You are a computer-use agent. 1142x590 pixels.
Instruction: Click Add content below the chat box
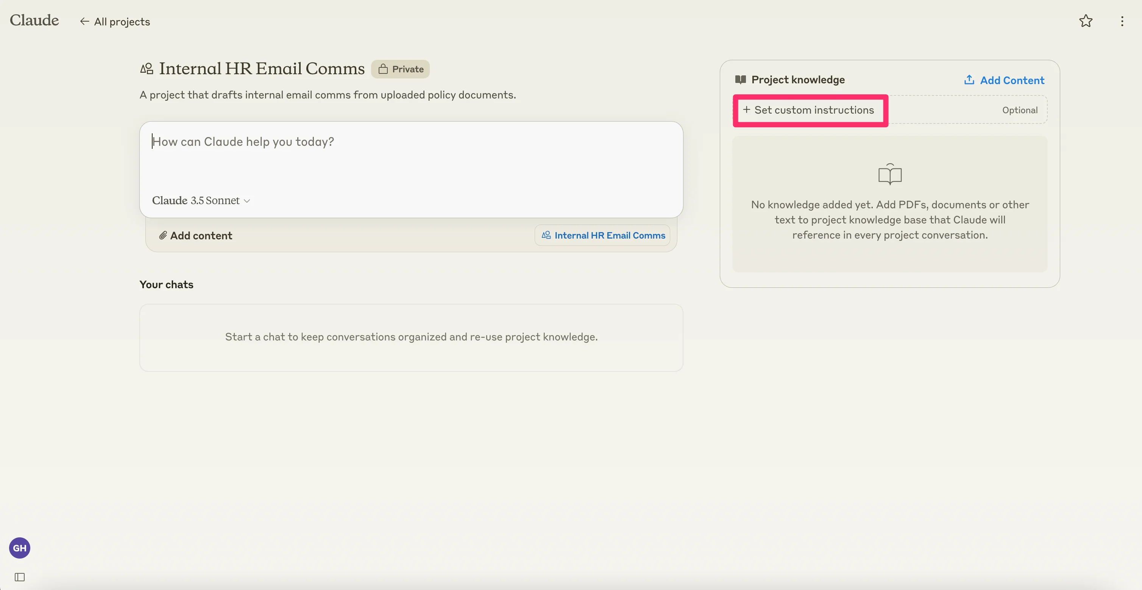tap(201, 236)
